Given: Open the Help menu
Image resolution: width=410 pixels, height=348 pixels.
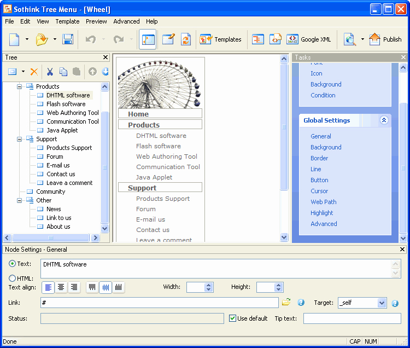Looking at the screenshot, I should click(151, 21).
